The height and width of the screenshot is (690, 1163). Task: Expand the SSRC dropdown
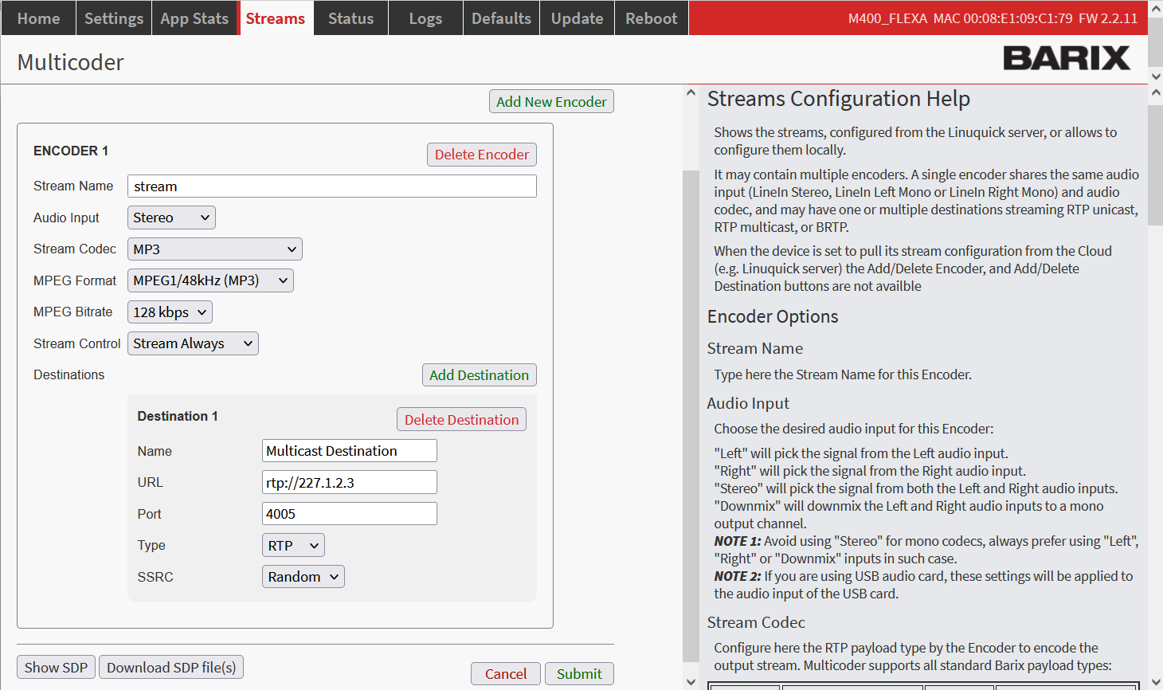click(x=303, y=577)
